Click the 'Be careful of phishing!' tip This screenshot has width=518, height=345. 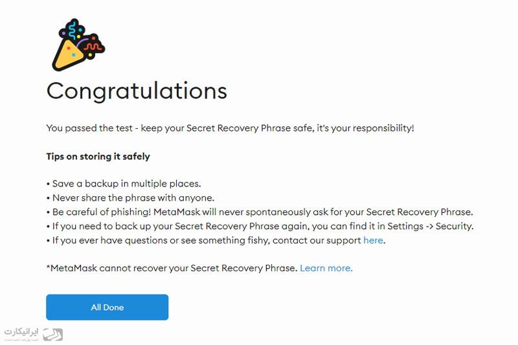pos(260,212)
